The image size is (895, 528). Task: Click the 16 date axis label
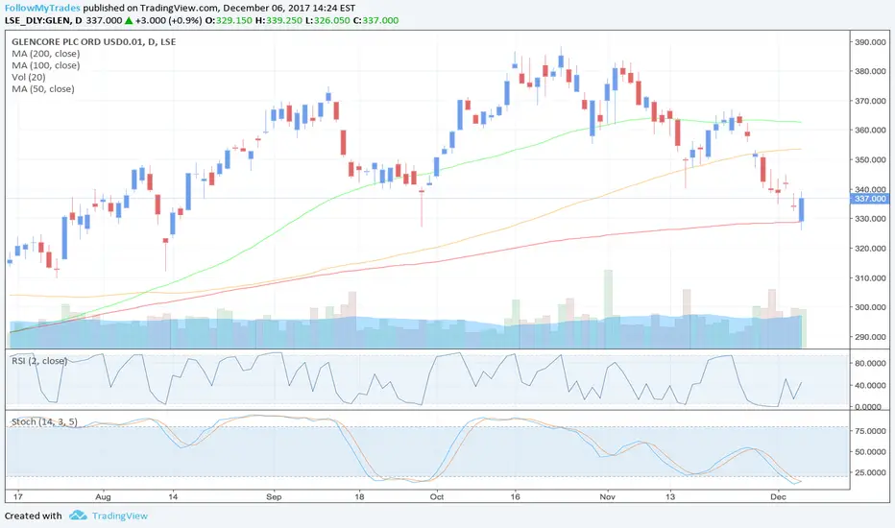516,496
